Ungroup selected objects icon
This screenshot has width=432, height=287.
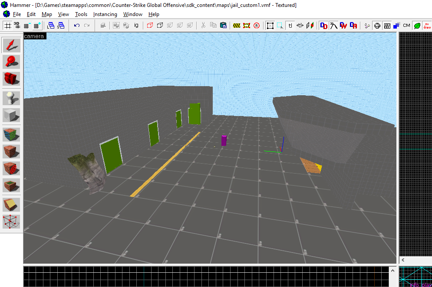click(x=126, y=26)
